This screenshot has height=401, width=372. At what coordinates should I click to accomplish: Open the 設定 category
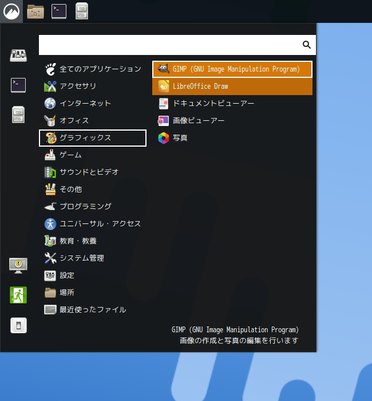(93, 276)
